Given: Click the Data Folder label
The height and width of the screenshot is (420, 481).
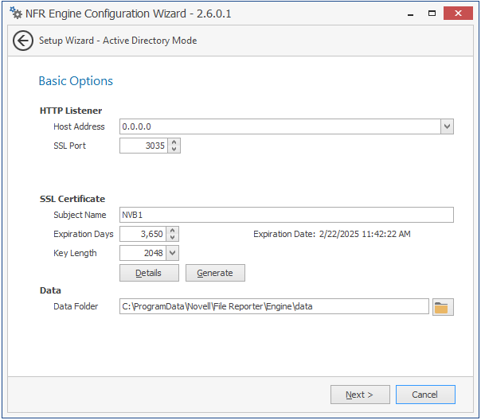Looking at the screenshot, I should (76, 306).
